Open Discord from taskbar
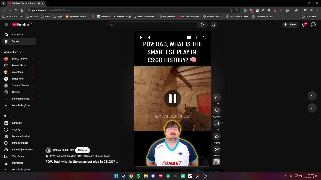 153,176
